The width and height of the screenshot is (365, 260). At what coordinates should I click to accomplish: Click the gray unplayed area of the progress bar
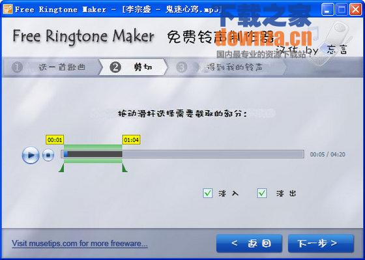click(213, 154)
